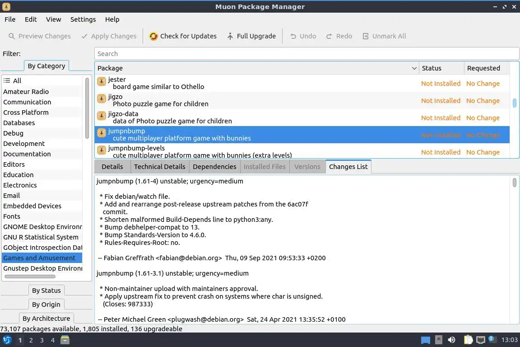This screenshot has width=520, height=347.
Task: Click the Apply Changes toolbar button
Action: 109,36
